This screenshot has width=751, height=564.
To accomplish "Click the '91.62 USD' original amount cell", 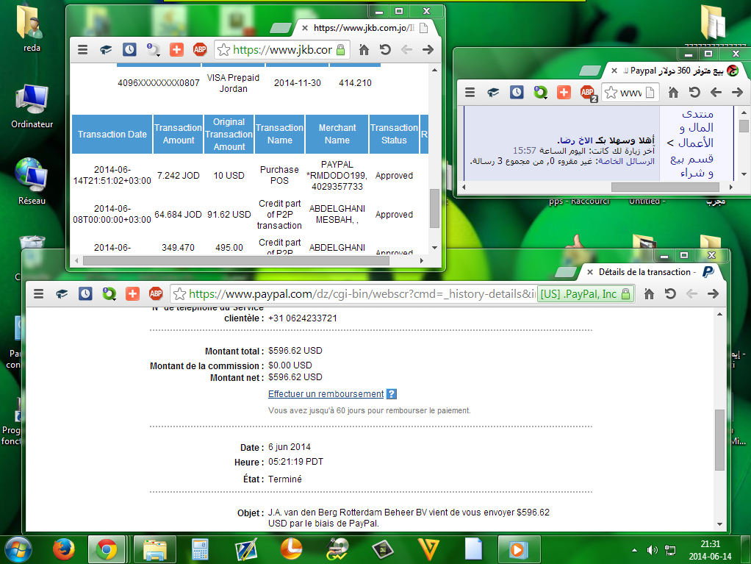I will [229, 214].
